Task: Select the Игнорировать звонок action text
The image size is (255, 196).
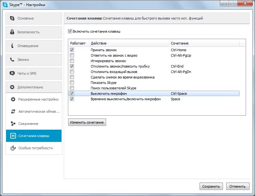Action: pos(108,61)
